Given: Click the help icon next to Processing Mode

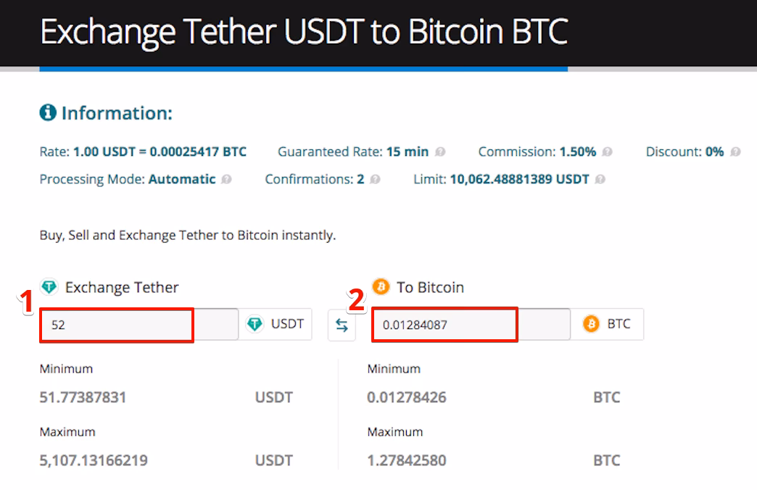Looking at the screenshot, I should tap(227, 179).
